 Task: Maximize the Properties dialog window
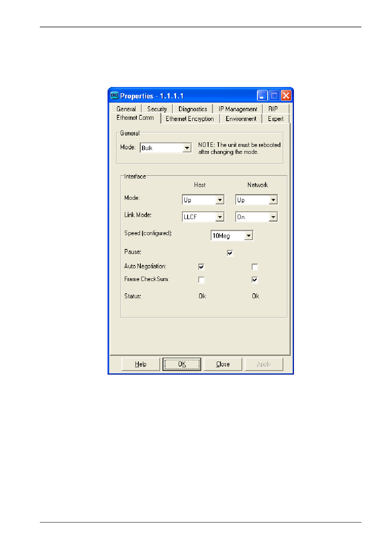[274, 96]
